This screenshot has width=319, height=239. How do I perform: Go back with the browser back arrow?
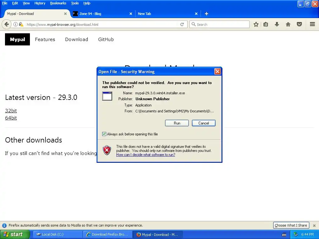click(7, 24)
